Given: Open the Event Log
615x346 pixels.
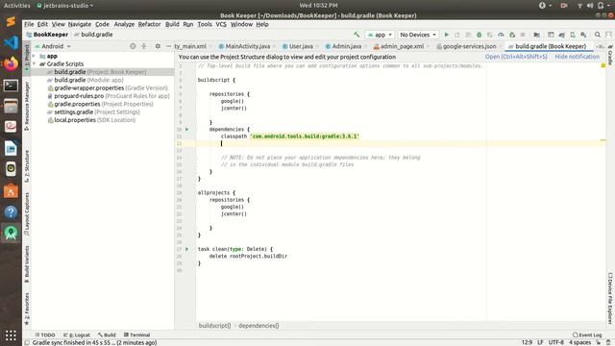Looking at the screenshot, I should point(587,335).
